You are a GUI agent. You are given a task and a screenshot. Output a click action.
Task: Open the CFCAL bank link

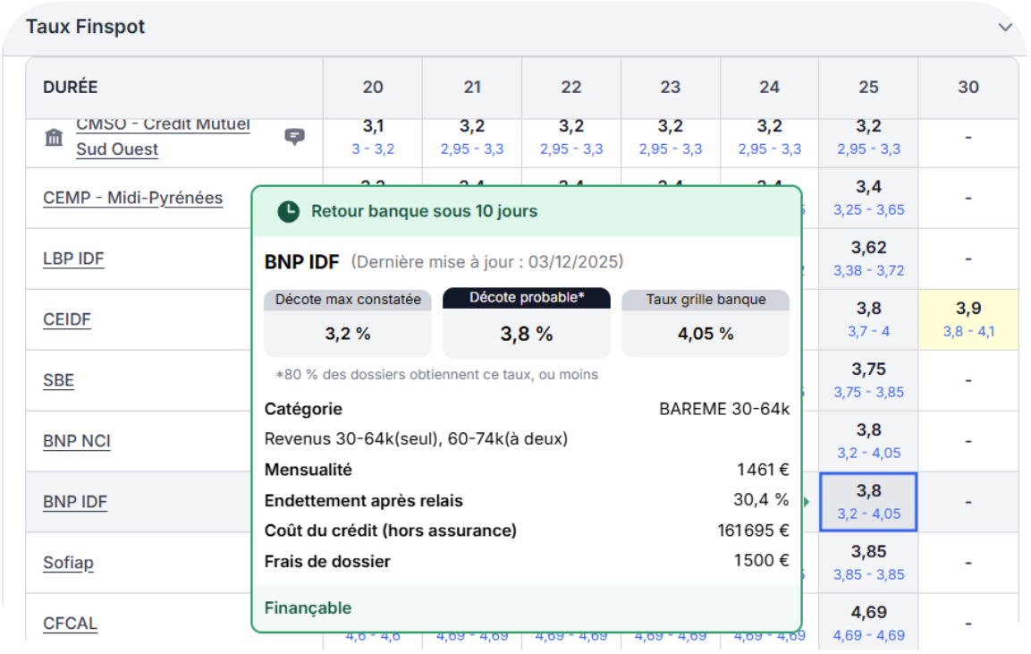(70, 623)
